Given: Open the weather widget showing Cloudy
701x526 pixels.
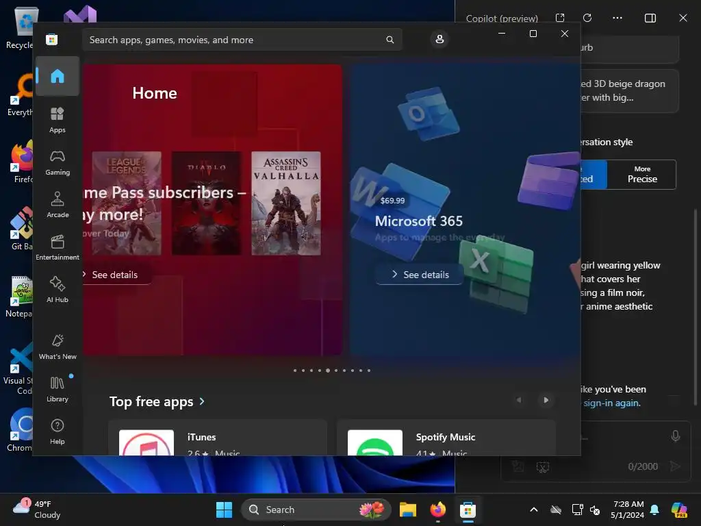Looking at the screenshot, I should pyautogui.click(x=37, y=510).
